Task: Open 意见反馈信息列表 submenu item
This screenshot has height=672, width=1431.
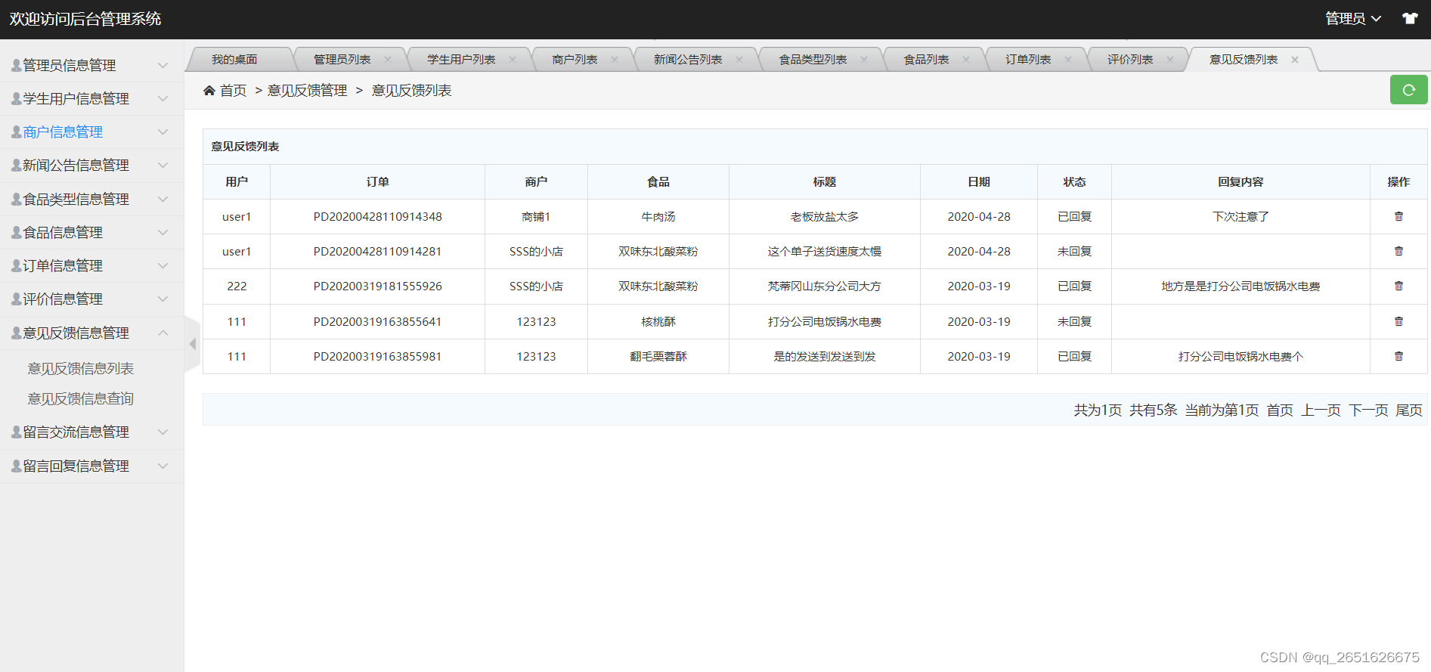Action: coord(81,369)
